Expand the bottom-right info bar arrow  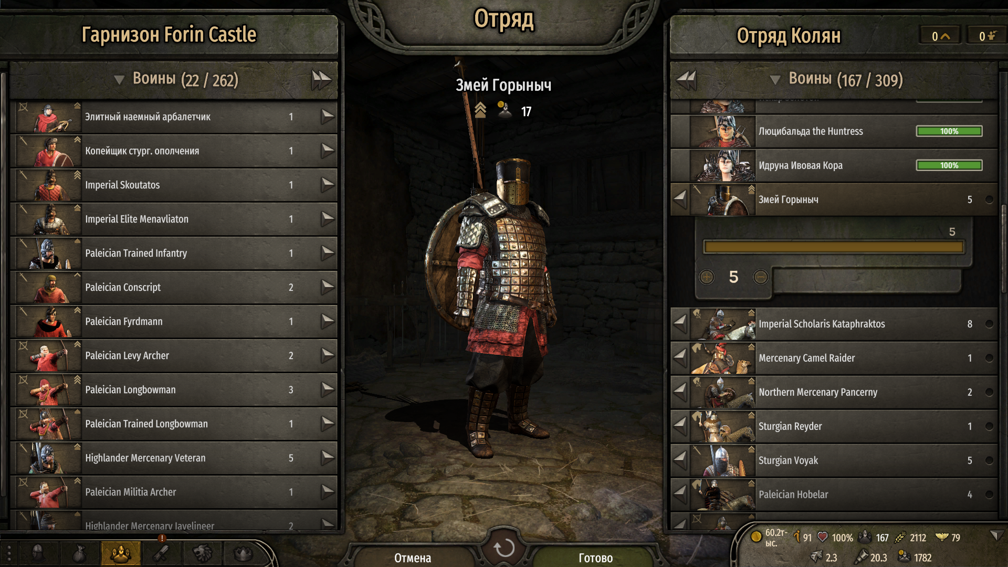(996, 535)
